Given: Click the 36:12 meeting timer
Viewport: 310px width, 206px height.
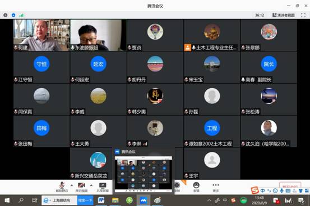Looking at the screenshot, I should pyautogui.click(x=260, y=15).
